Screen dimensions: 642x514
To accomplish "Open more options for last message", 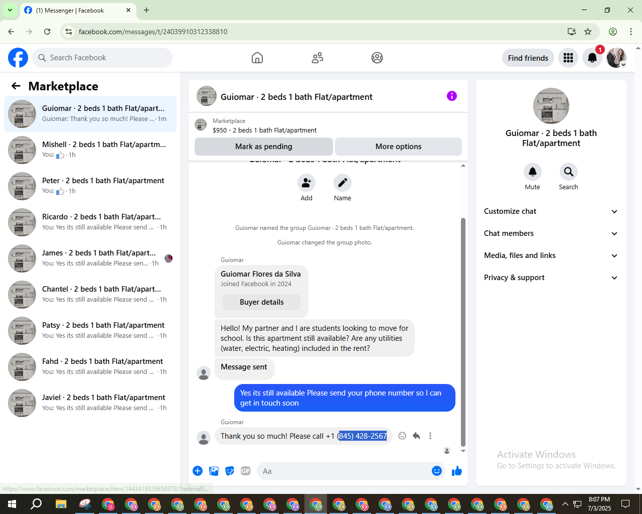I will coord(430,436).
